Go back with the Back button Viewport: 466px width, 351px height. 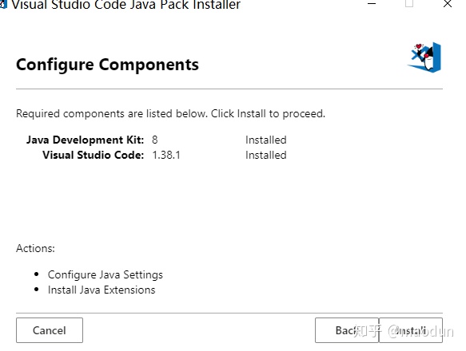[347, 330]
